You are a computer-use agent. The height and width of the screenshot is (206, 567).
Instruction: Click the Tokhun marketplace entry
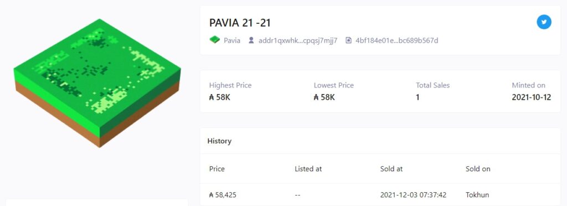[x=477, y=195]
